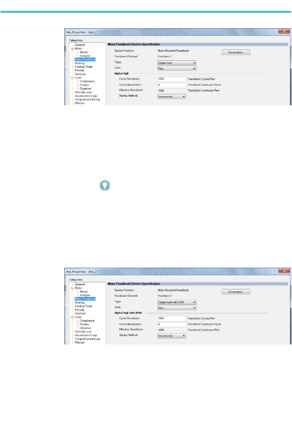The height and width of the screenshot is (430, 292).
Task: Select Scaling category in Digital AqB dialog
Action: point(80,63)
